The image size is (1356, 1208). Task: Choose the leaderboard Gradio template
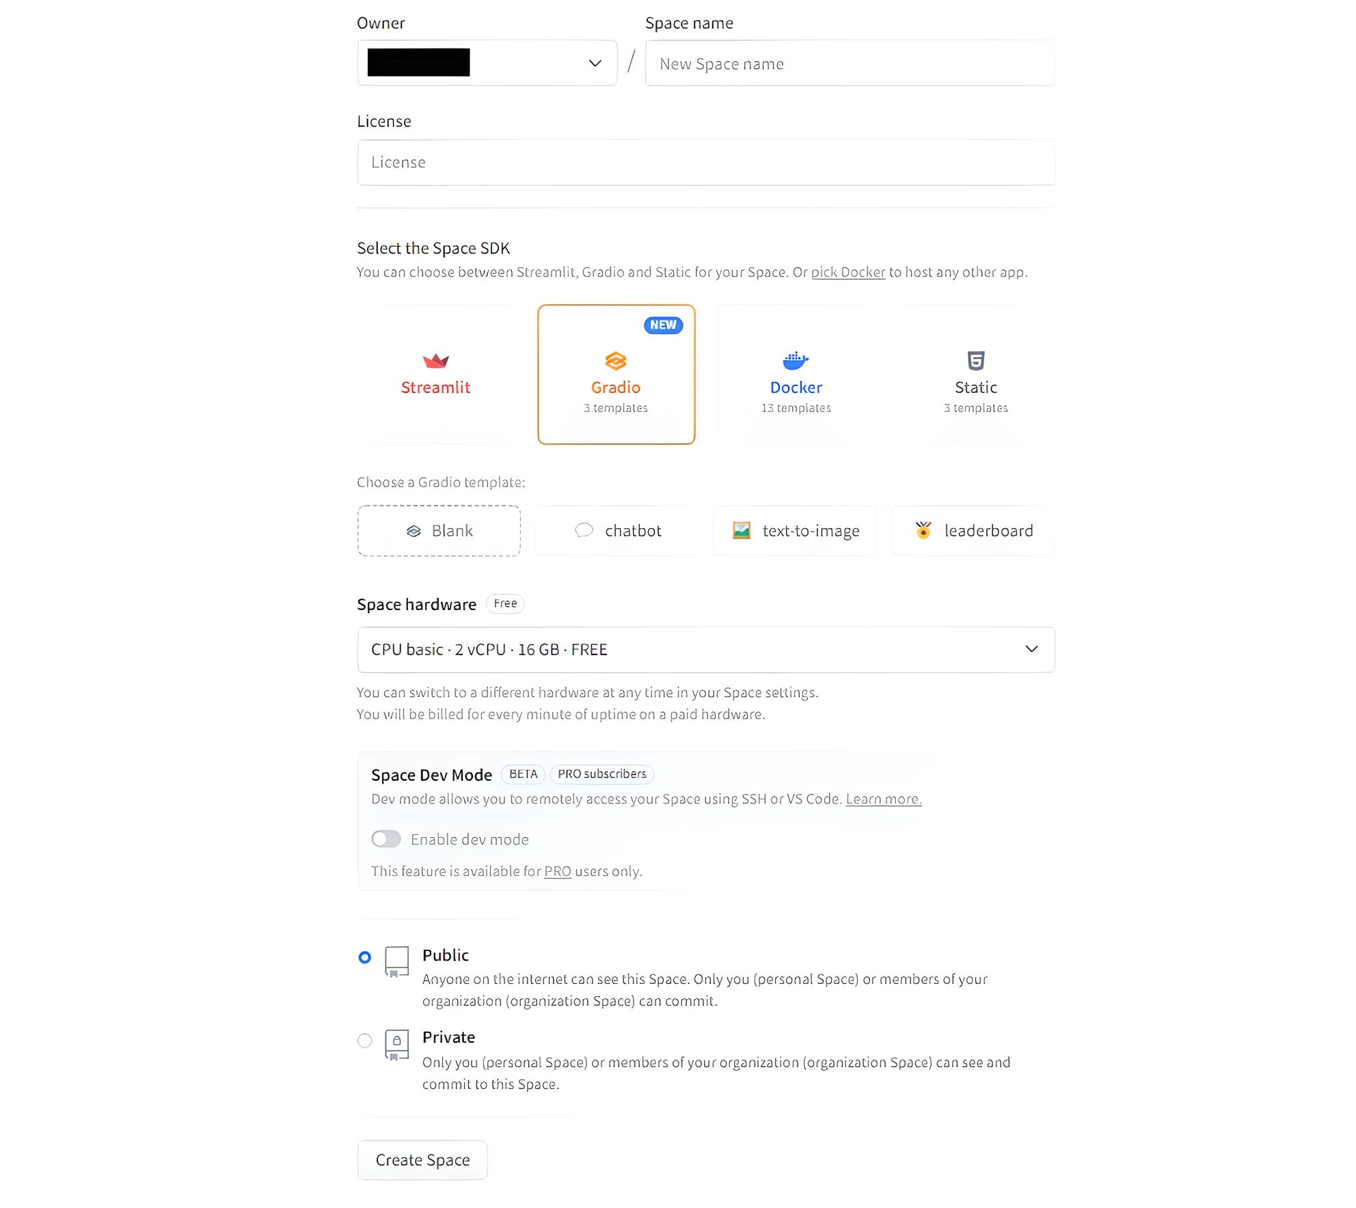[x=973, y=531]
